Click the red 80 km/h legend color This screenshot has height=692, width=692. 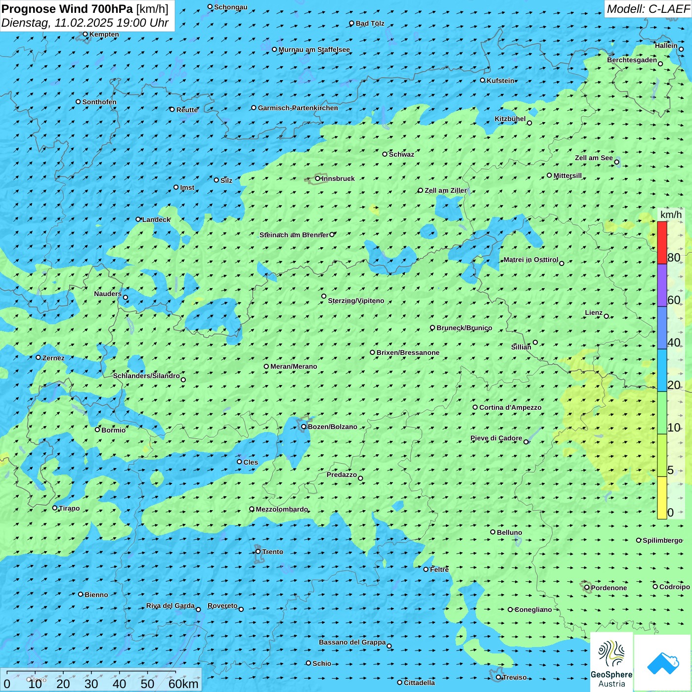point(662,243)
